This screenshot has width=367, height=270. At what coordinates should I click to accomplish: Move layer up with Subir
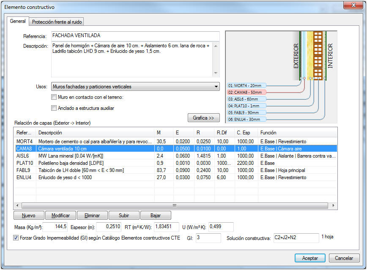[x=124, y=215]
